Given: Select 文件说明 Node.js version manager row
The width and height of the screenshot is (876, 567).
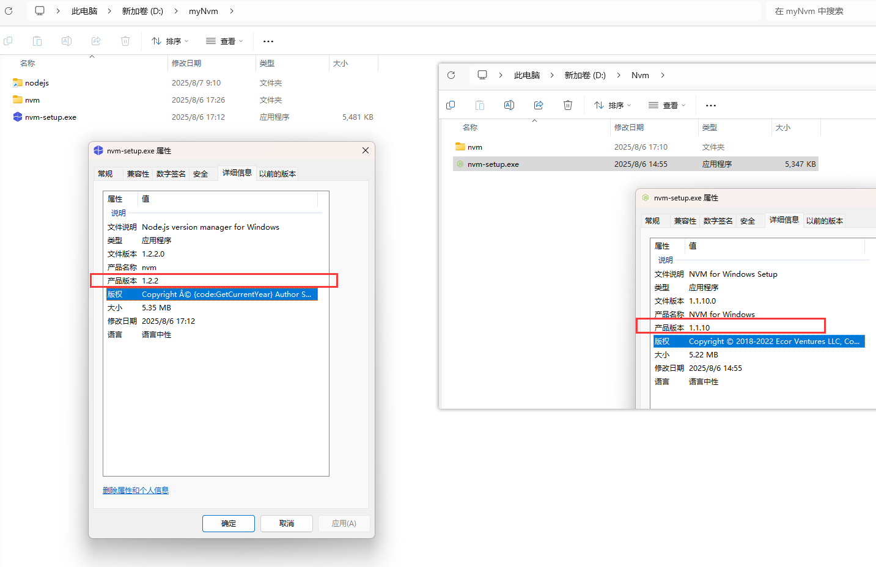Looking at the screenshot, I should (212, 227).
